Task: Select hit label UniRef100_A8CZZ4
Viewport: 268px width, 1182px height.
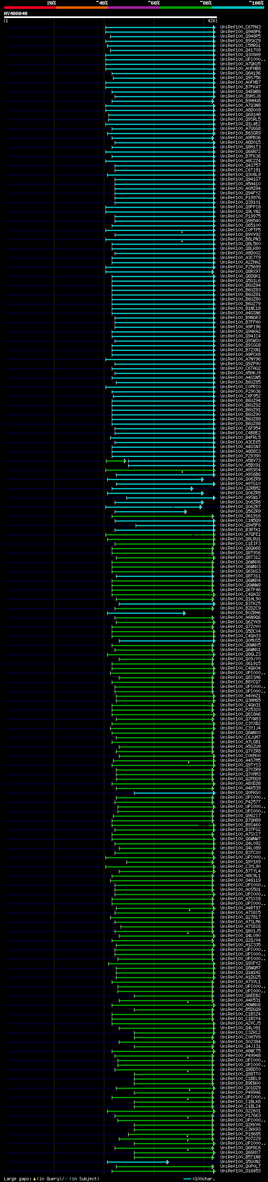Action: tap(240, 161)
